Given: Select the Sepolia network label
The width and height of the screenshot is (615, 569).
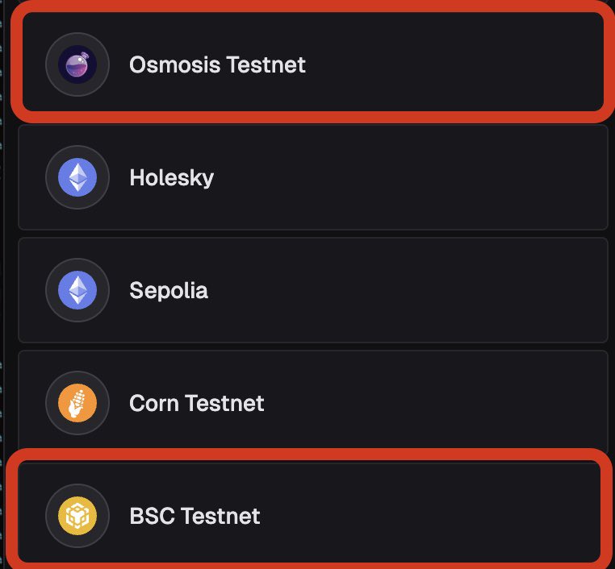Looking at the screenshot, I should tap(169, 291).
